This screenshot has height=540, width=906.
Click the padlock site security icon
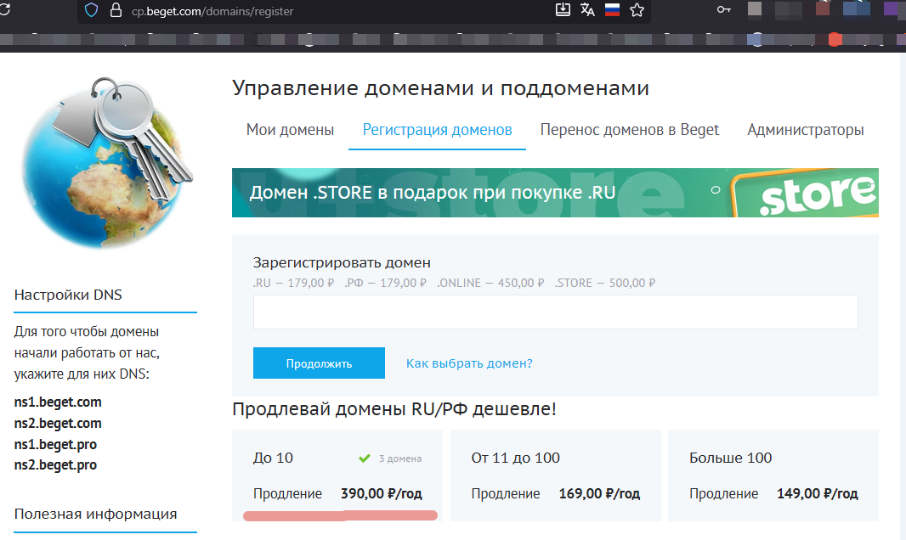point(116,11)
